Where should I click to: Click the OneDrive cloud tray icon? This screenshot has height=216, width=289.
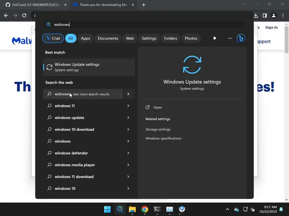pyautogui.click(x=237, y=209)
